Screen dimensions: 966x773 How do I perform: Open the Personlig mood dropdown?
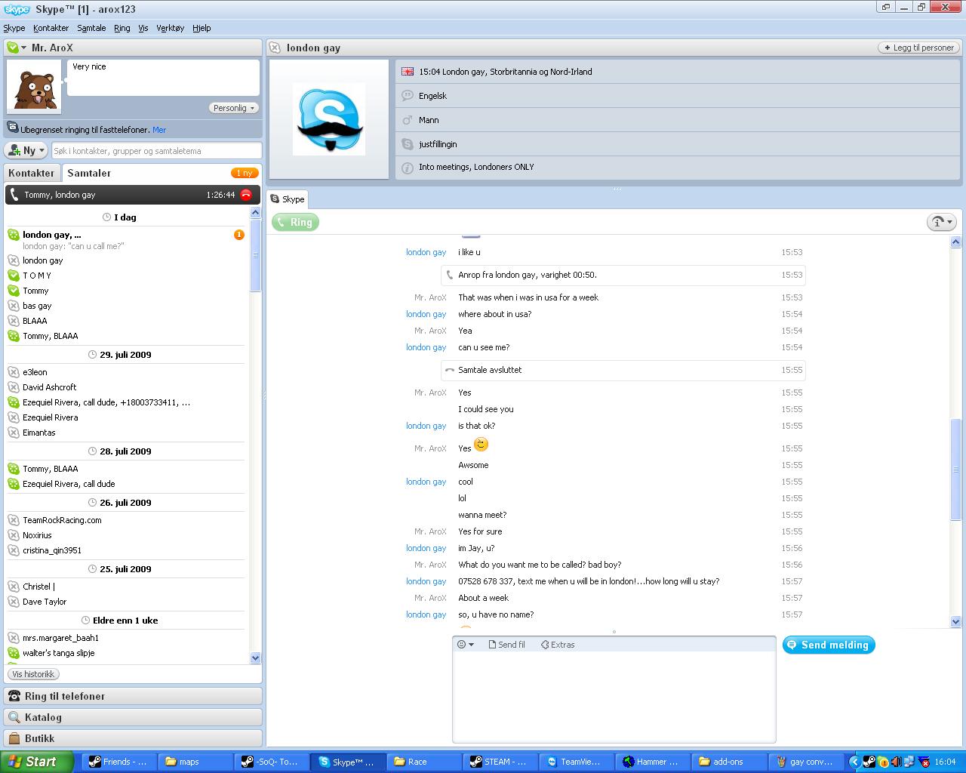[x=233, y=108]
